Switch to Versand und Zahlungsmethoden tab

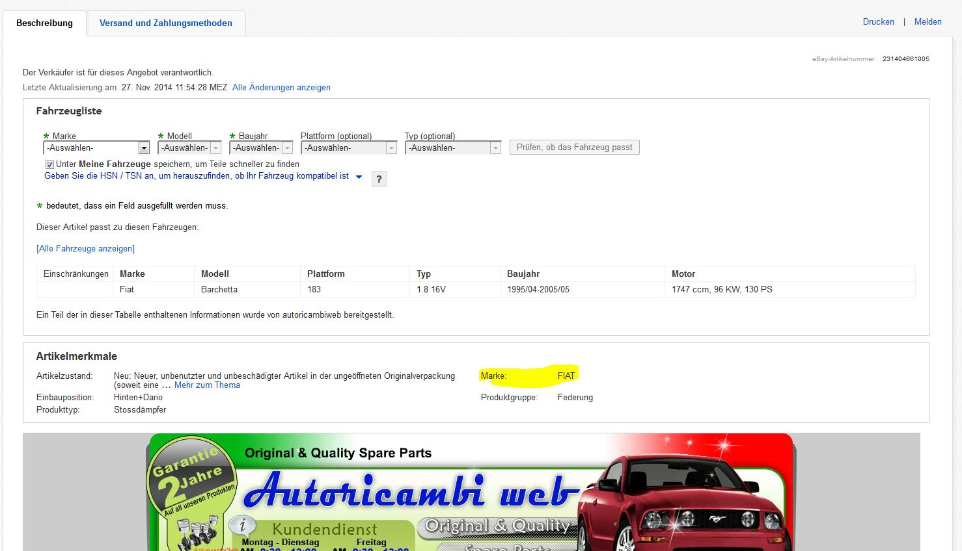coord(166,23)
